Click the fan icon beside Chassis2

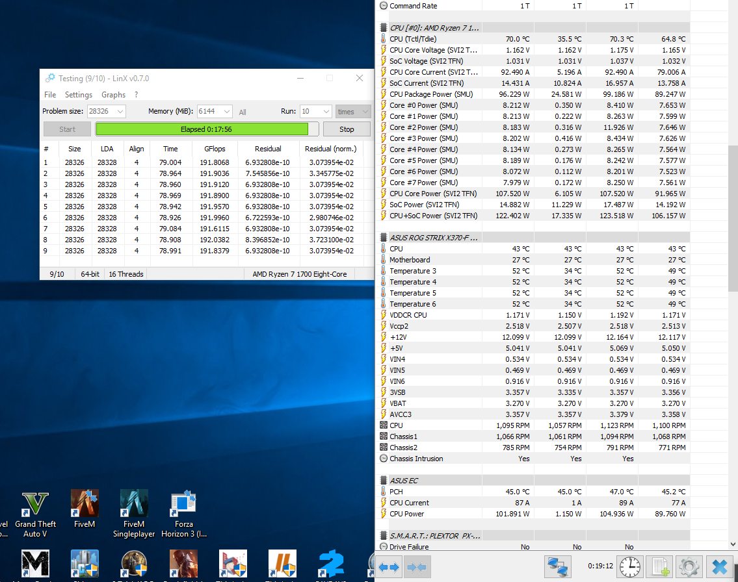pyautogui.click(x=383, y=448)
